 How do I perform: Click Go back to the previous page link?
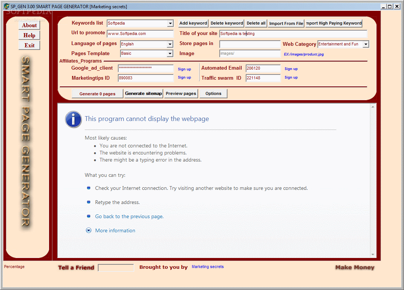[129, 216]
